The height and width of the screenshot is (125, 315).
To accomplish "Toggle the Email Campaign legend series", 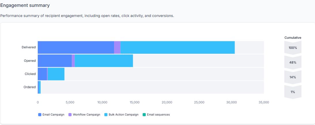I will [x=51, y=115].
